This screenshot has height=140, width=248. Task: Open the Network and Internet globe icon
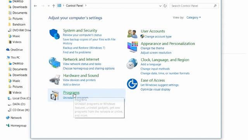[x=54, y=63]
